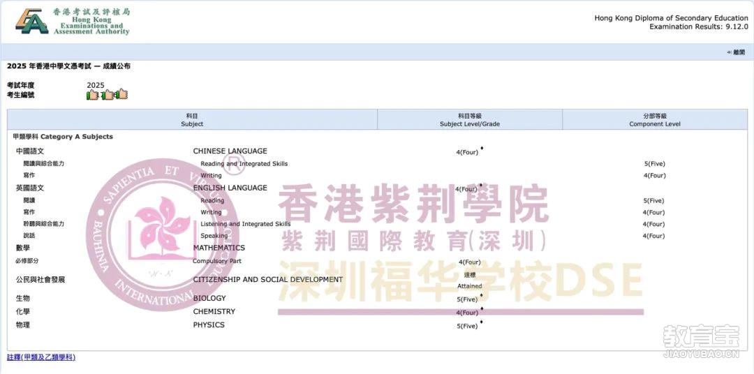
Task: Click the 必修部分 label
Action: (27, 261)
